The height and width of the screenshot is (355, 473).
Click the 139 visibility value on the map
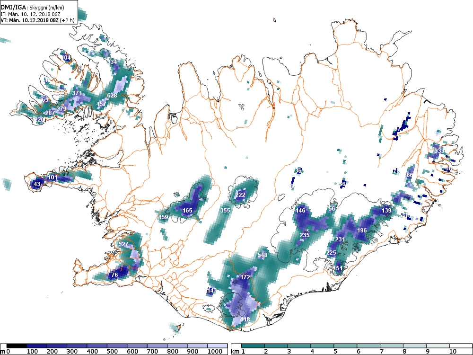[386, 211]
